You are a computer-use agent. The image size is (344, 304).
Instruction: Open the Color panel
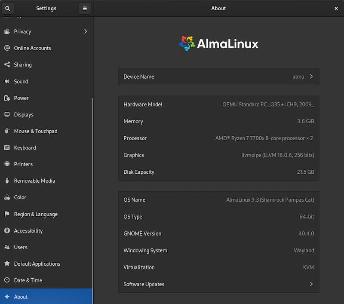46,197
